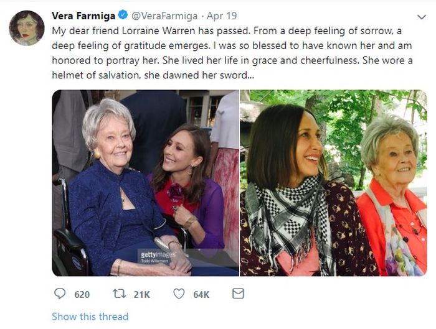Click the 620 replies count
The width and height of the screenshot is (436, 329).
(82, 294)
